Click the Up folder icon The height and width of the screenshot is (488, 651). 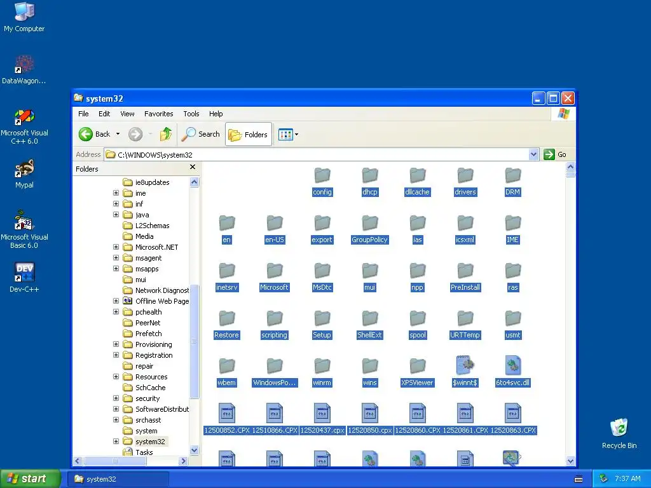coord(166,134)
